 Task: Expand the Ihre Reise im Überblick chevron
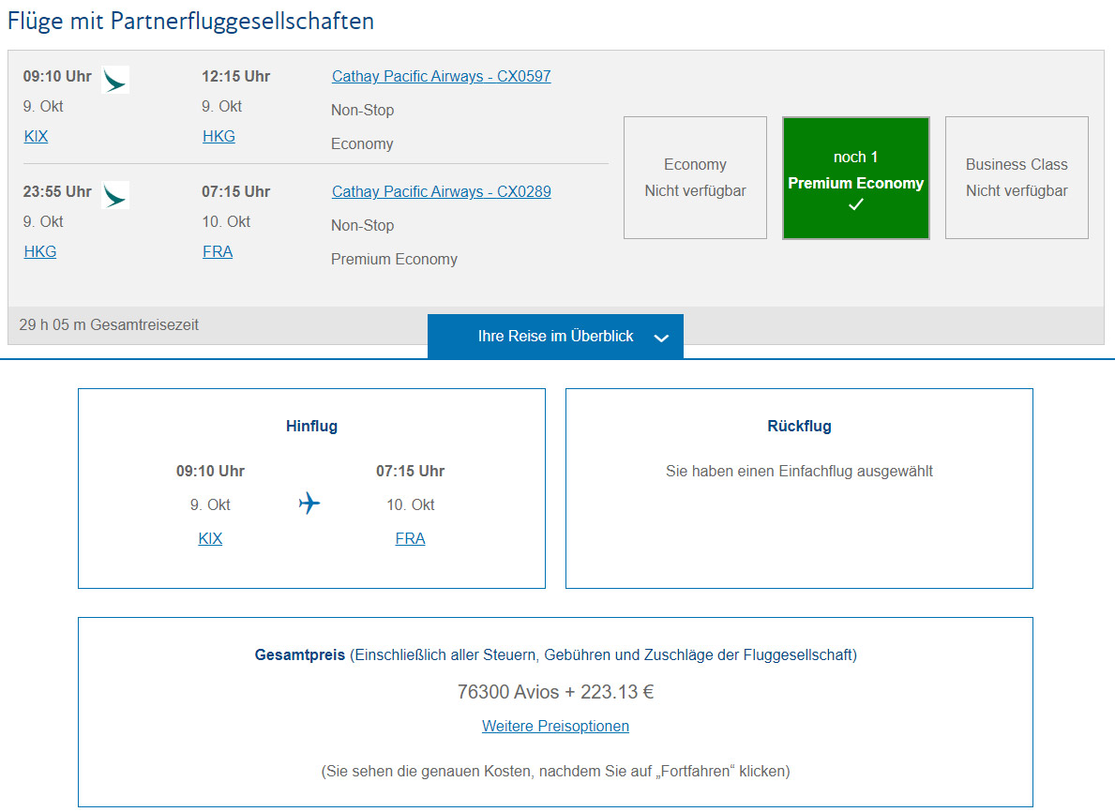pos(661,338)
